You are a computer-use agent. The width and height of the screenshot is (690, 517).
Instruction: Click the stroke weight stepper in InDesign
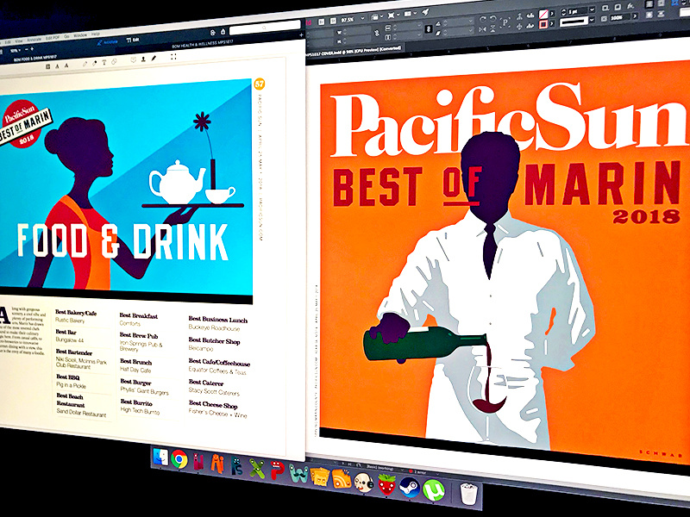[x=564, y=11]
